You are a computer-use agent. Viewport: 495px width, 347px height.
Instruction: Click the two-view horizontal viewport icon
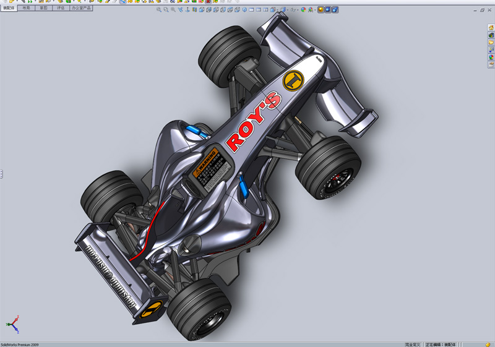point(259,10)
